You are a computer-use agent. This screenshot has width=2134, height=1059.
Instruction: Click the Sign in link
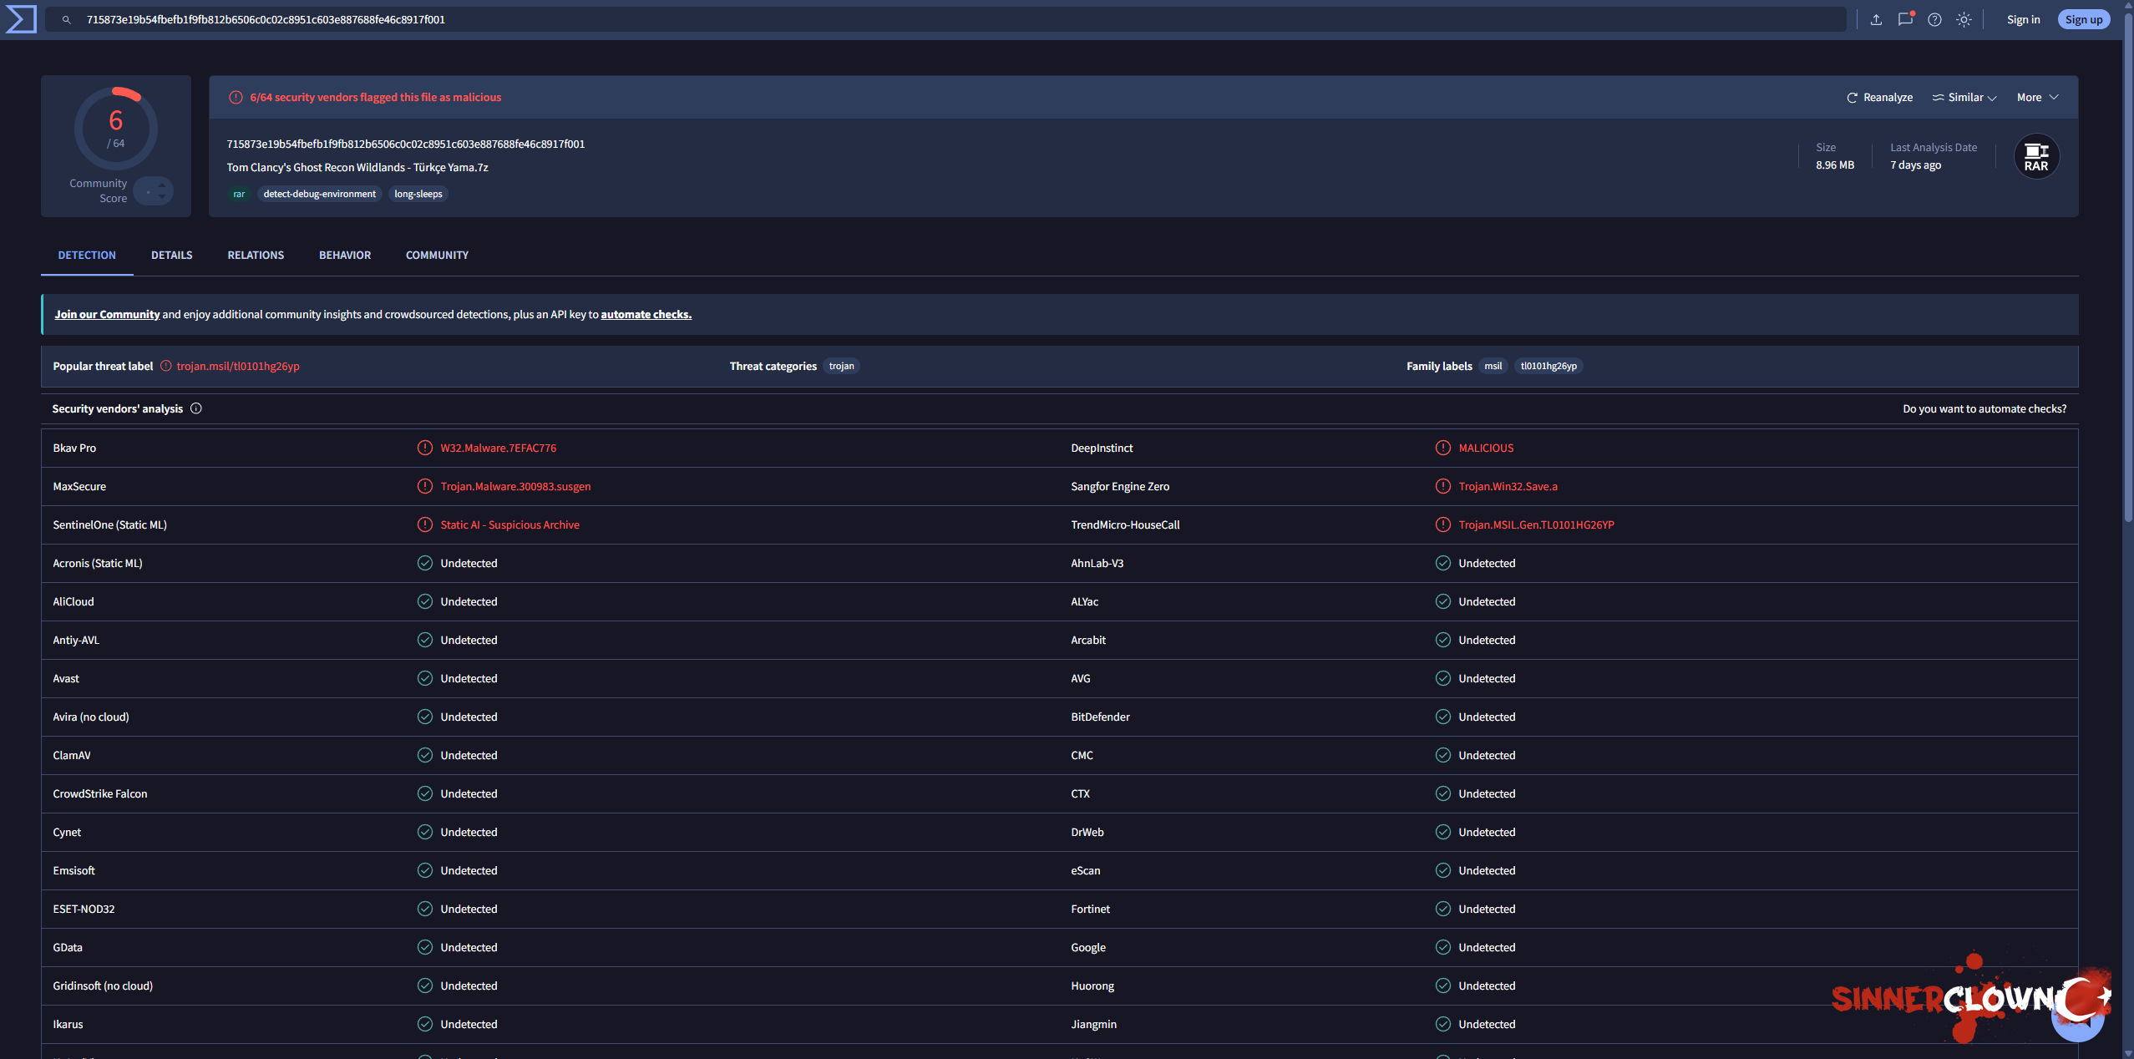[2023, 19]
